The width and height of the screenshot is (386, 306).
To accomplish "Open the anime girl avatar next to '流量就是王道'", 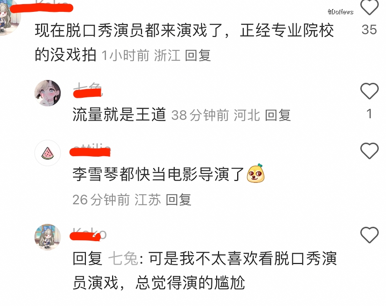I will [x=47, y=93].
